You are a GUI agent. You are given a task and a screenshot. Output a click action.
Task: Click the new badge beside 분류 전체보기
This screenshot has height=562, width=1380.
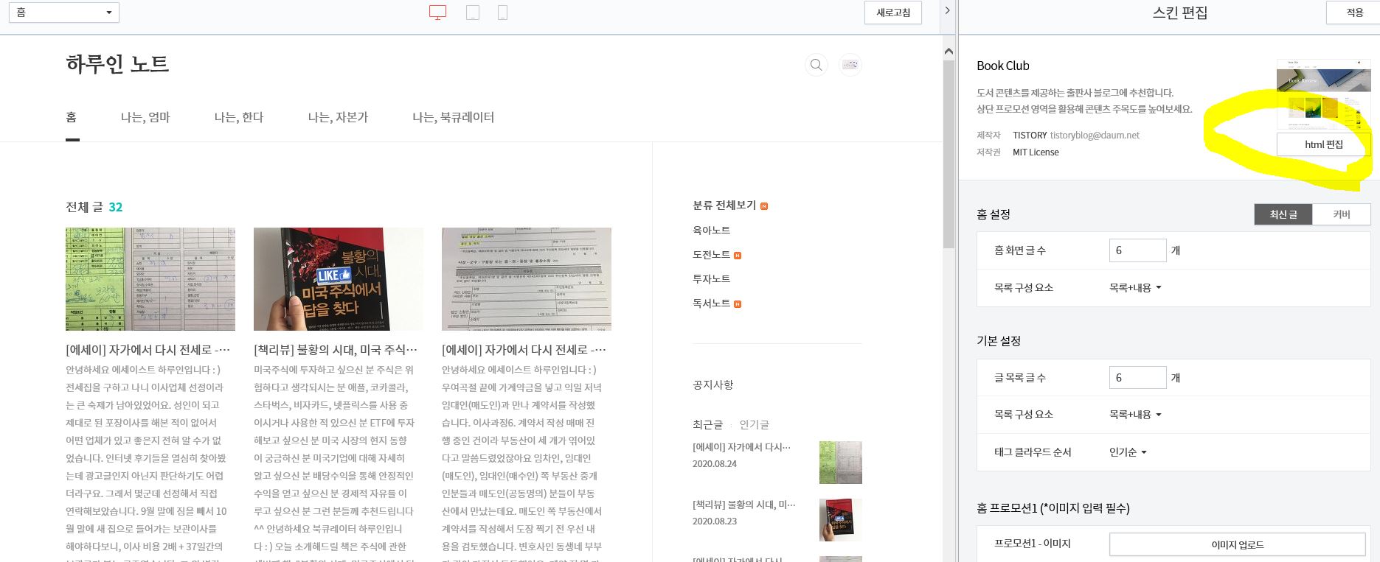764,206
